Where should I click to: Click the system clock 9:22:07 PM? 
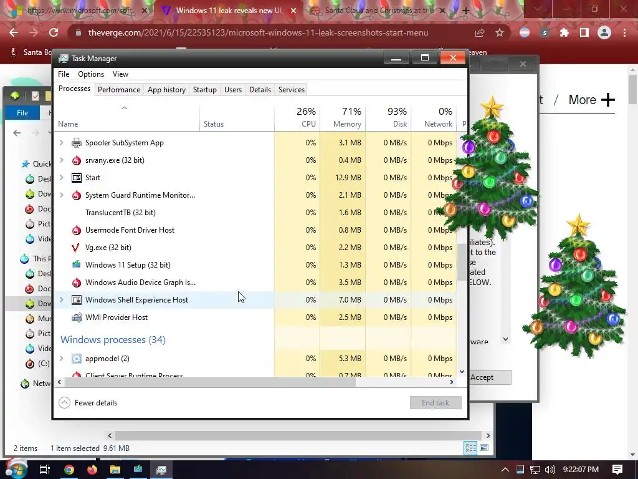(581, 470)
